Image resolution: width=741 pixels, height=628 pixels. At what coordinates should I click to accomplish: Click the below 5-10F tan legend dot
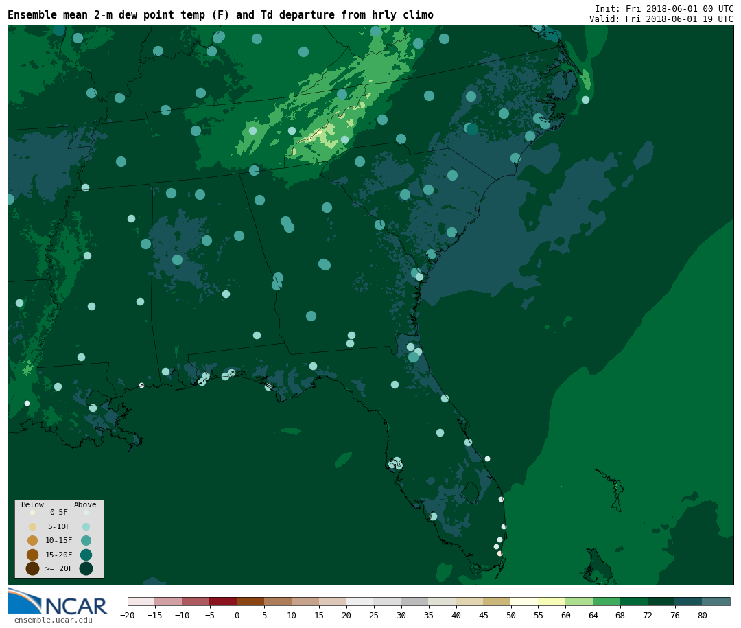(x=33, y=527)
